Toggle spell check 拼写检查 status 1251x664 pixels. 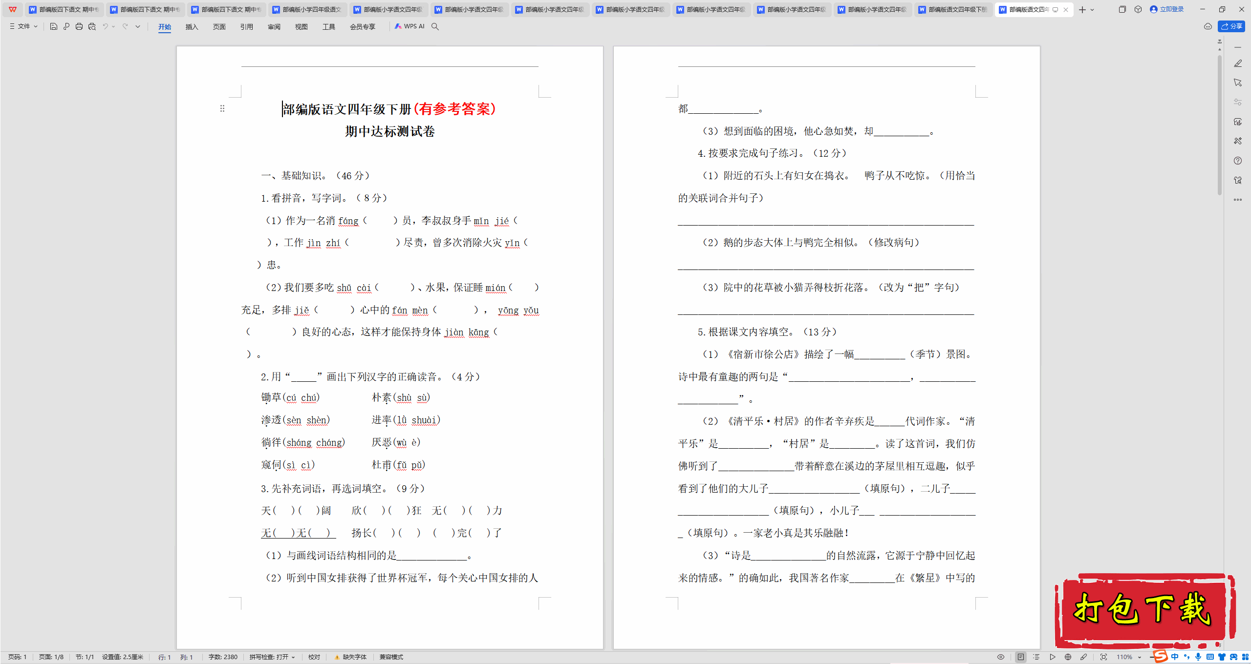(x=272, y=657)
